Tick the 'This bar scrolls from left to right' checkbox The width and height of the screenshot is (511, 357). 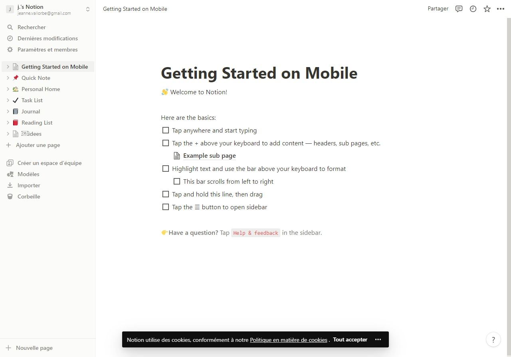click(177, 181)
